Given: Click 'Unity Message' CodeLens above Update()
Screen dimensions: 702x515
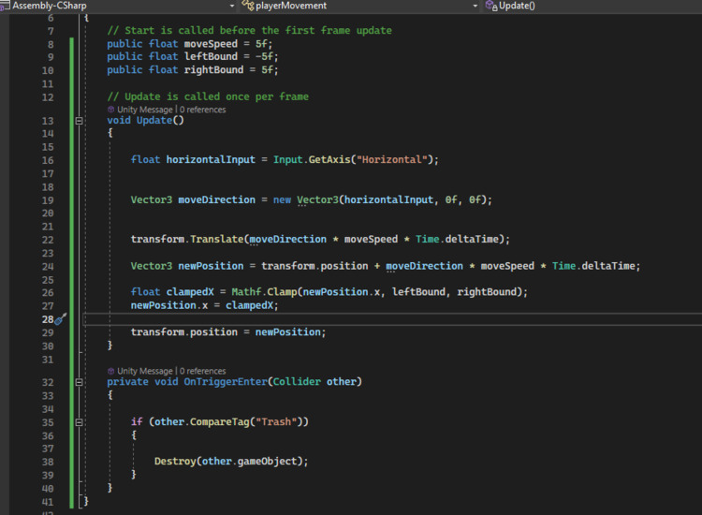Looking at the screenshot, I should click(x=144, y=110).
